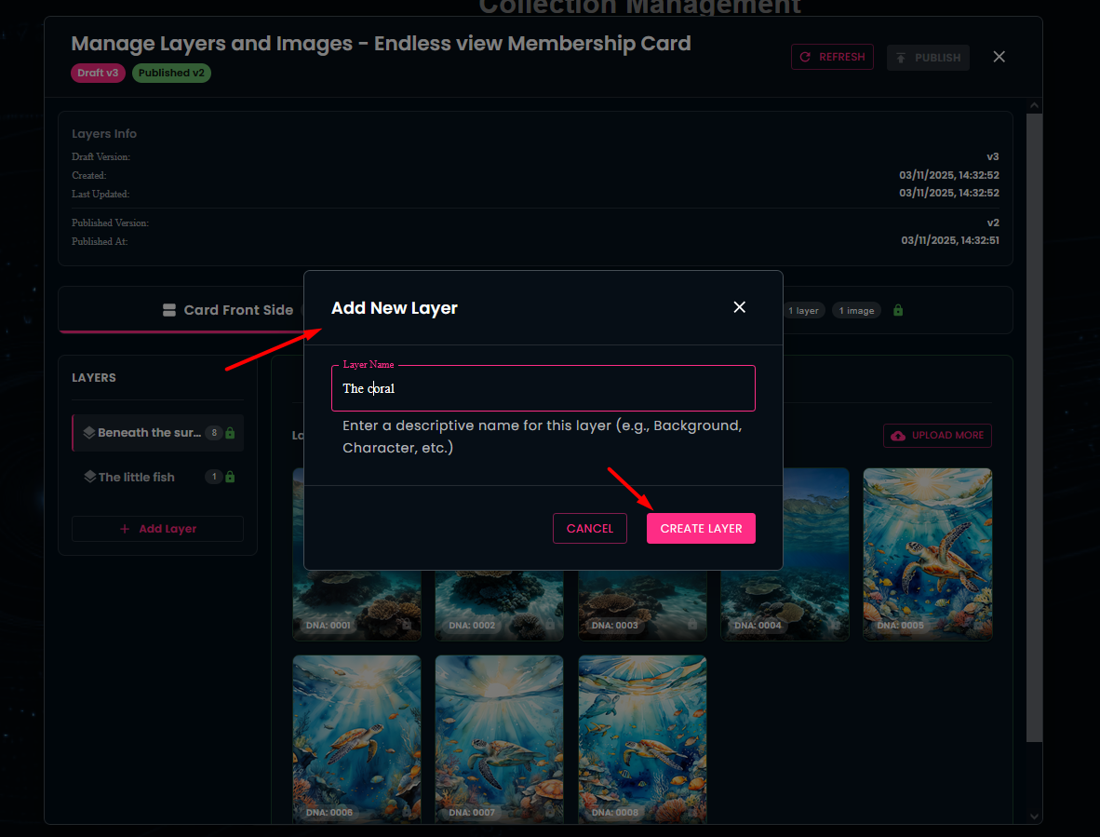This screenshot has height=837, width=1100.
Task: Close the Manage Layers window
Action: tap(999, 57)
